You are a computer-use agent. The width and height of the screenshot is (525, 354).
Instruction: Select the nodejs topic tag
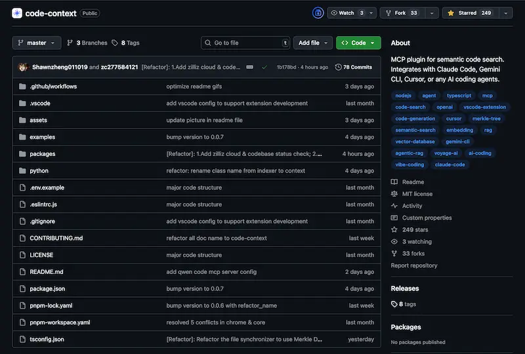403,96
